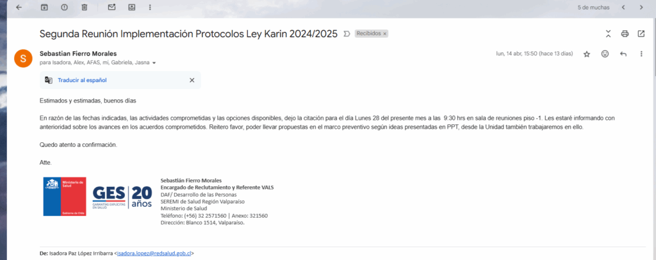Toggle the importance marker beside the subject
This screenshot has width=656, height=260.
click(347, 33)
